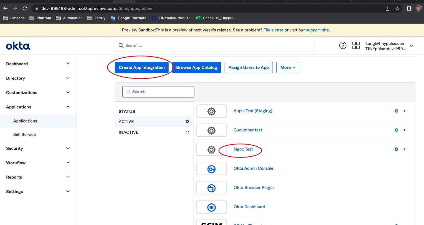
Task: Click the gear icon for Cucumber test
Action: [396, 130]
